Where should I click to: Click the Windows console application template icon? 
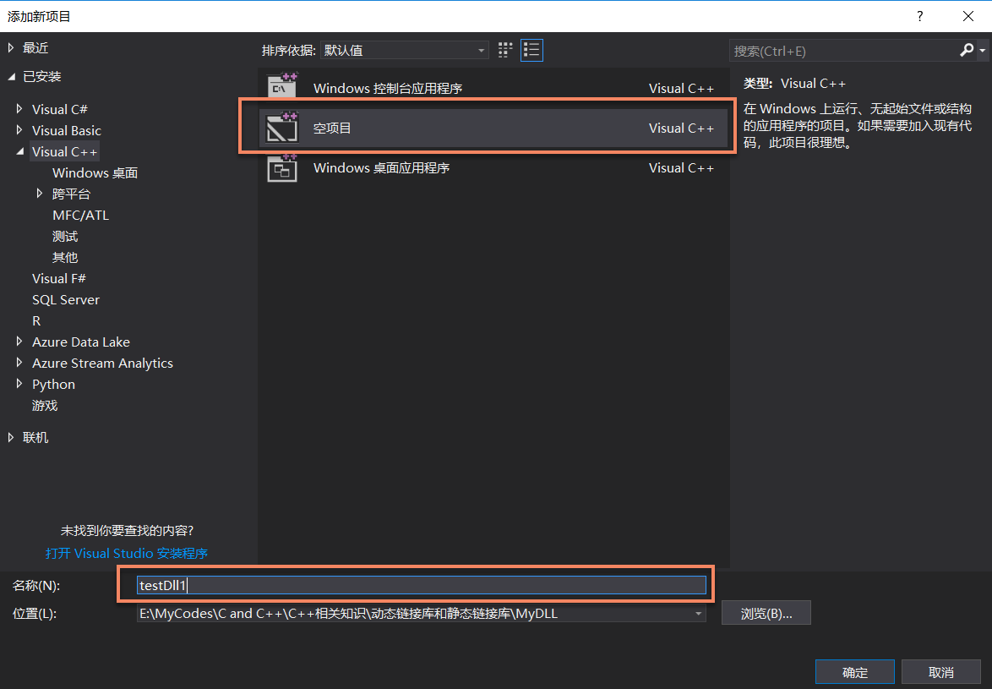[282, 87]
